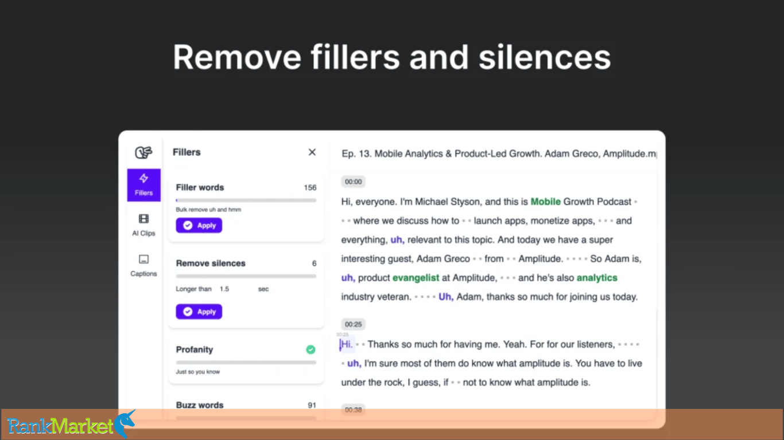This screenshot has height=440, width=784.
Task: Click "Bulk remove uh and hmm" text
Action: pos(208,210)
